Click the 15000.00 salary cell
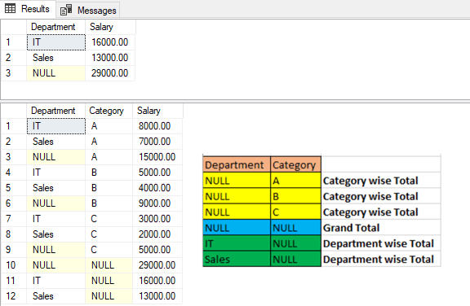This screenshot has height=306, width=470. [x=157, y=157]
